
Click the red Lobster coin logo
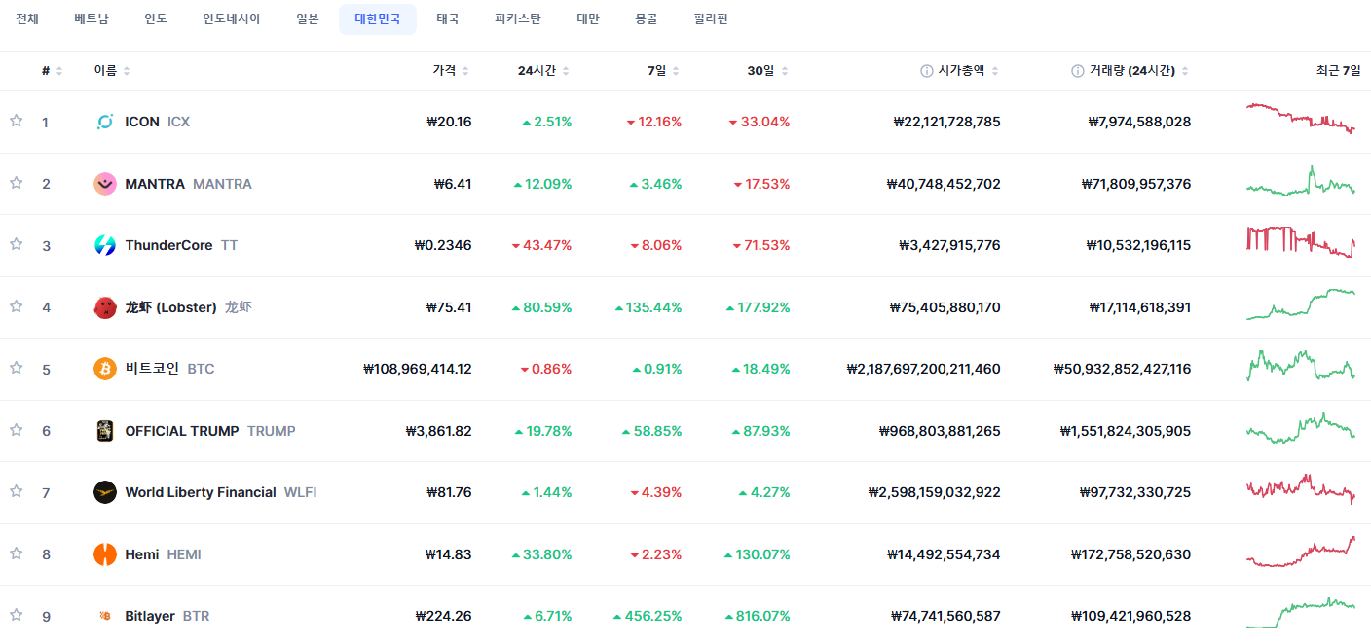click(x=105, y=307)
